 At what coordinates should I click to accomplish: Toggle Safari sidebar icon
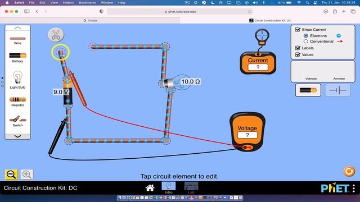coord(27,11)
